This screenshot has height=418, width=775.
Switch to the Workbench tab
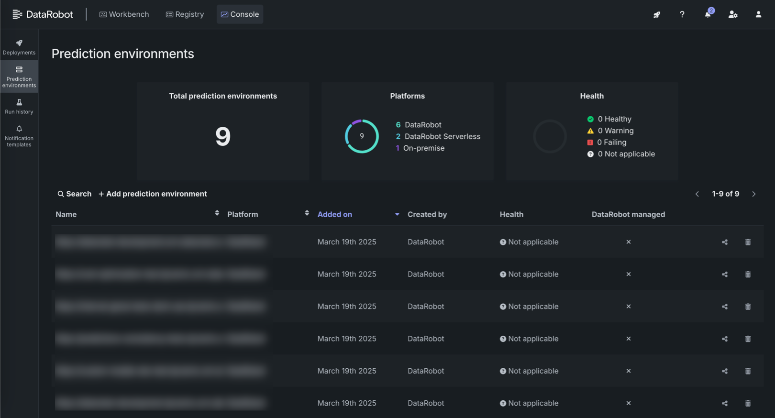124,14
